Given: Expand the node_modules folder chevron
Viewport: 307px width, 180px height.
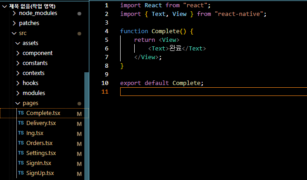Looking at the screenshot, I should click(14, 13).
